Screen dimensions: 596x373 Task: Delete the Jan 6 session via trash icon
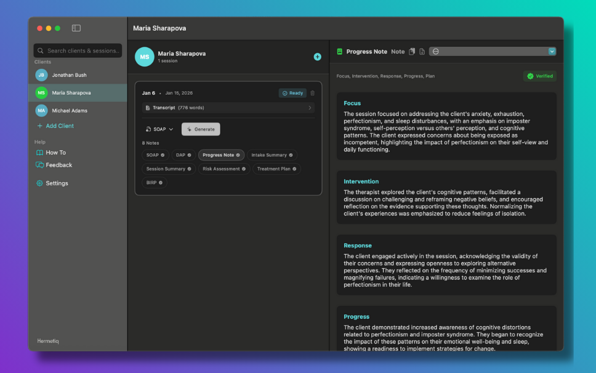pyautogui.click(x=312, y=93)
